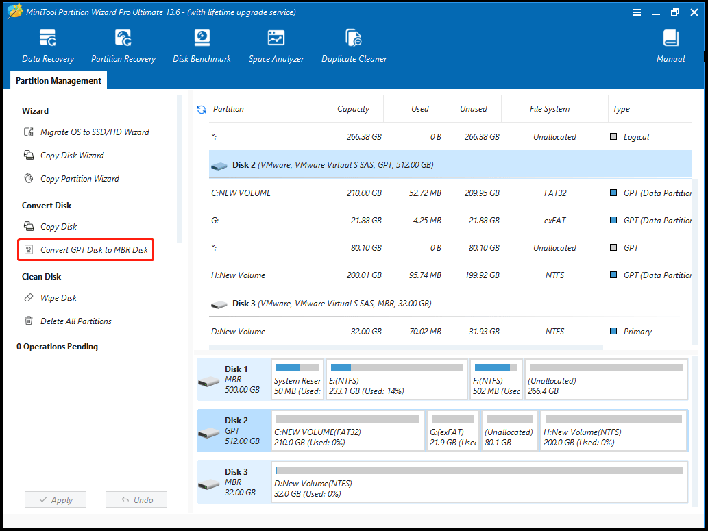Click the Copy Partition Wizard icon
Screen dimensions: 708x531
pyautogui.click(x=29, y=178)
